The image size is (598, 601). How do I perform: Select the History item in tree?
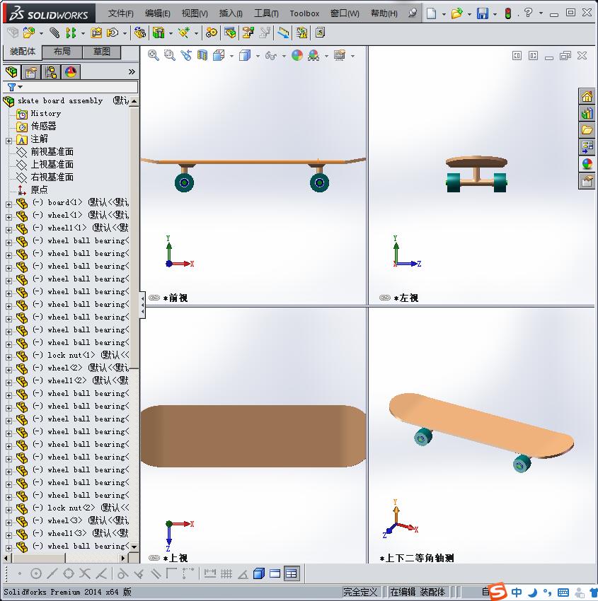(x=45, y=113)
